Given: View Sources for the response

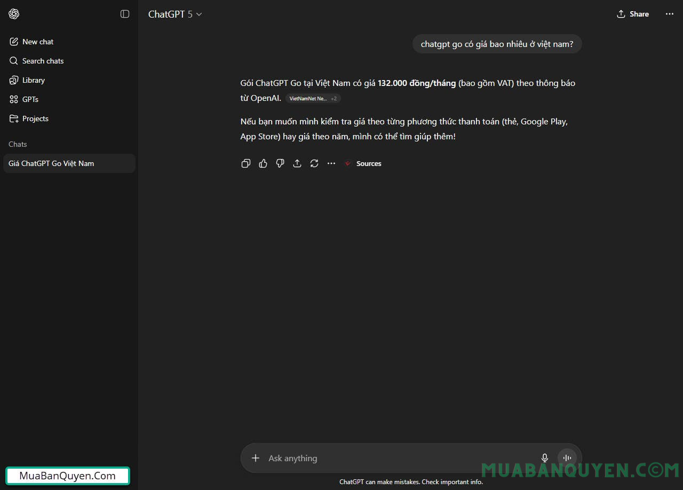Looking at the screenshot, I should [x=363, y=163].
